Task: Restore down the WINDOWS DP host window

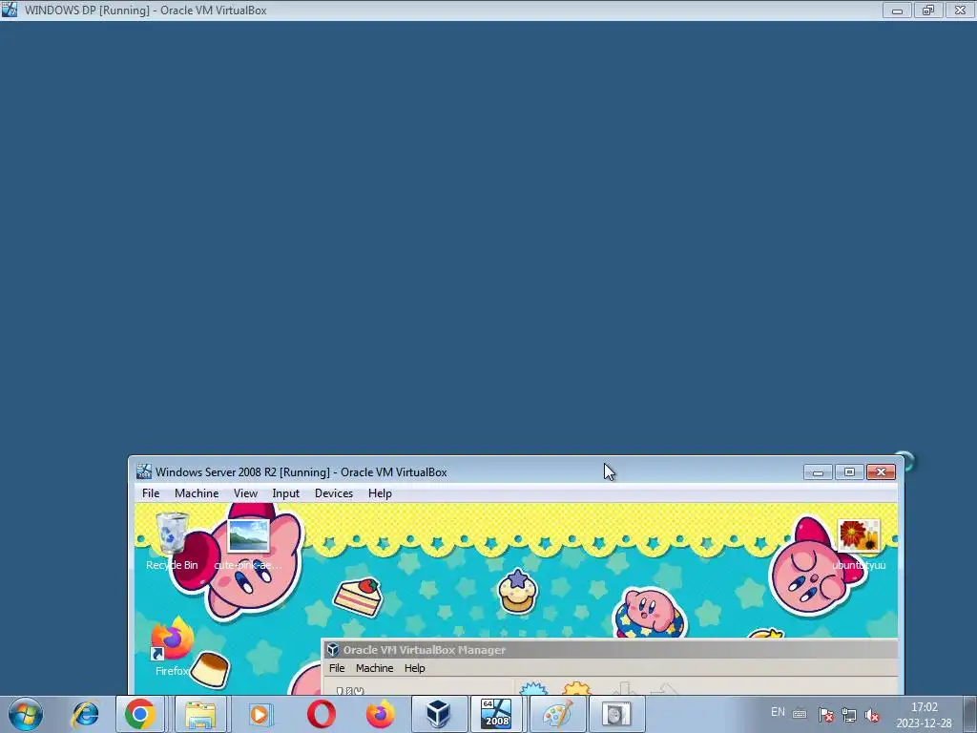Action: click(928, 10)
